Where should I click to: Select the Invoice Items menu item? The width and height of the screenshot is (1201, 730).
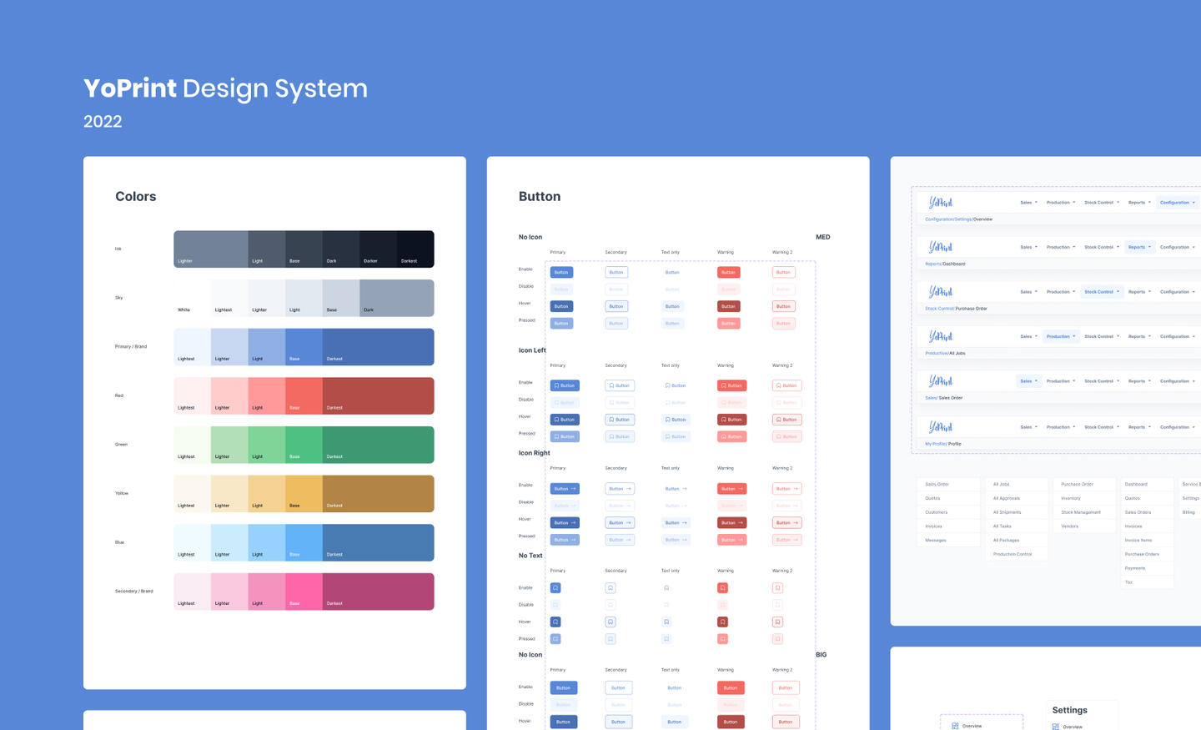pos(1147,540)
